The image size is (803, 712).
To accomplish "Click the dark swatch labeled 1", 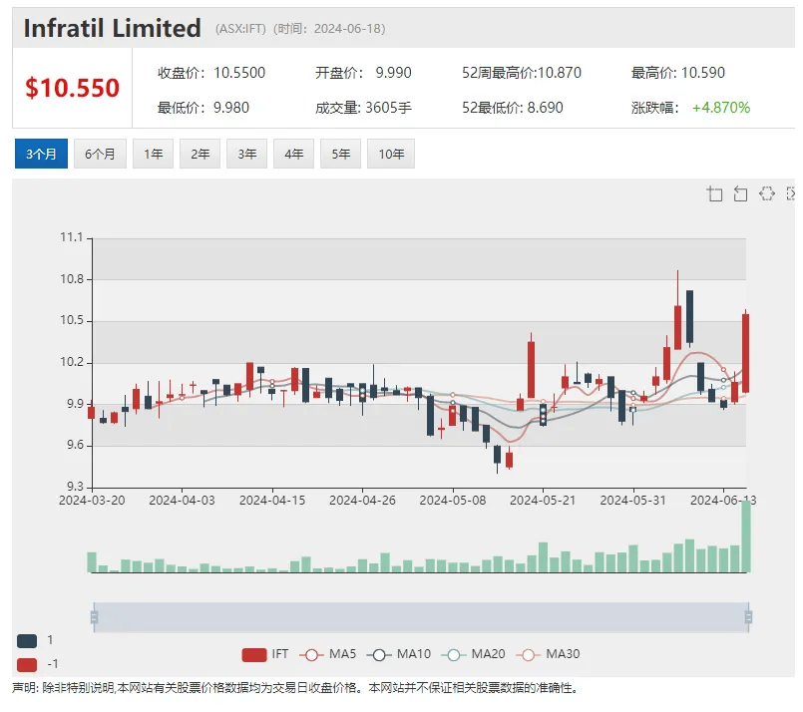I will point(27,640).
